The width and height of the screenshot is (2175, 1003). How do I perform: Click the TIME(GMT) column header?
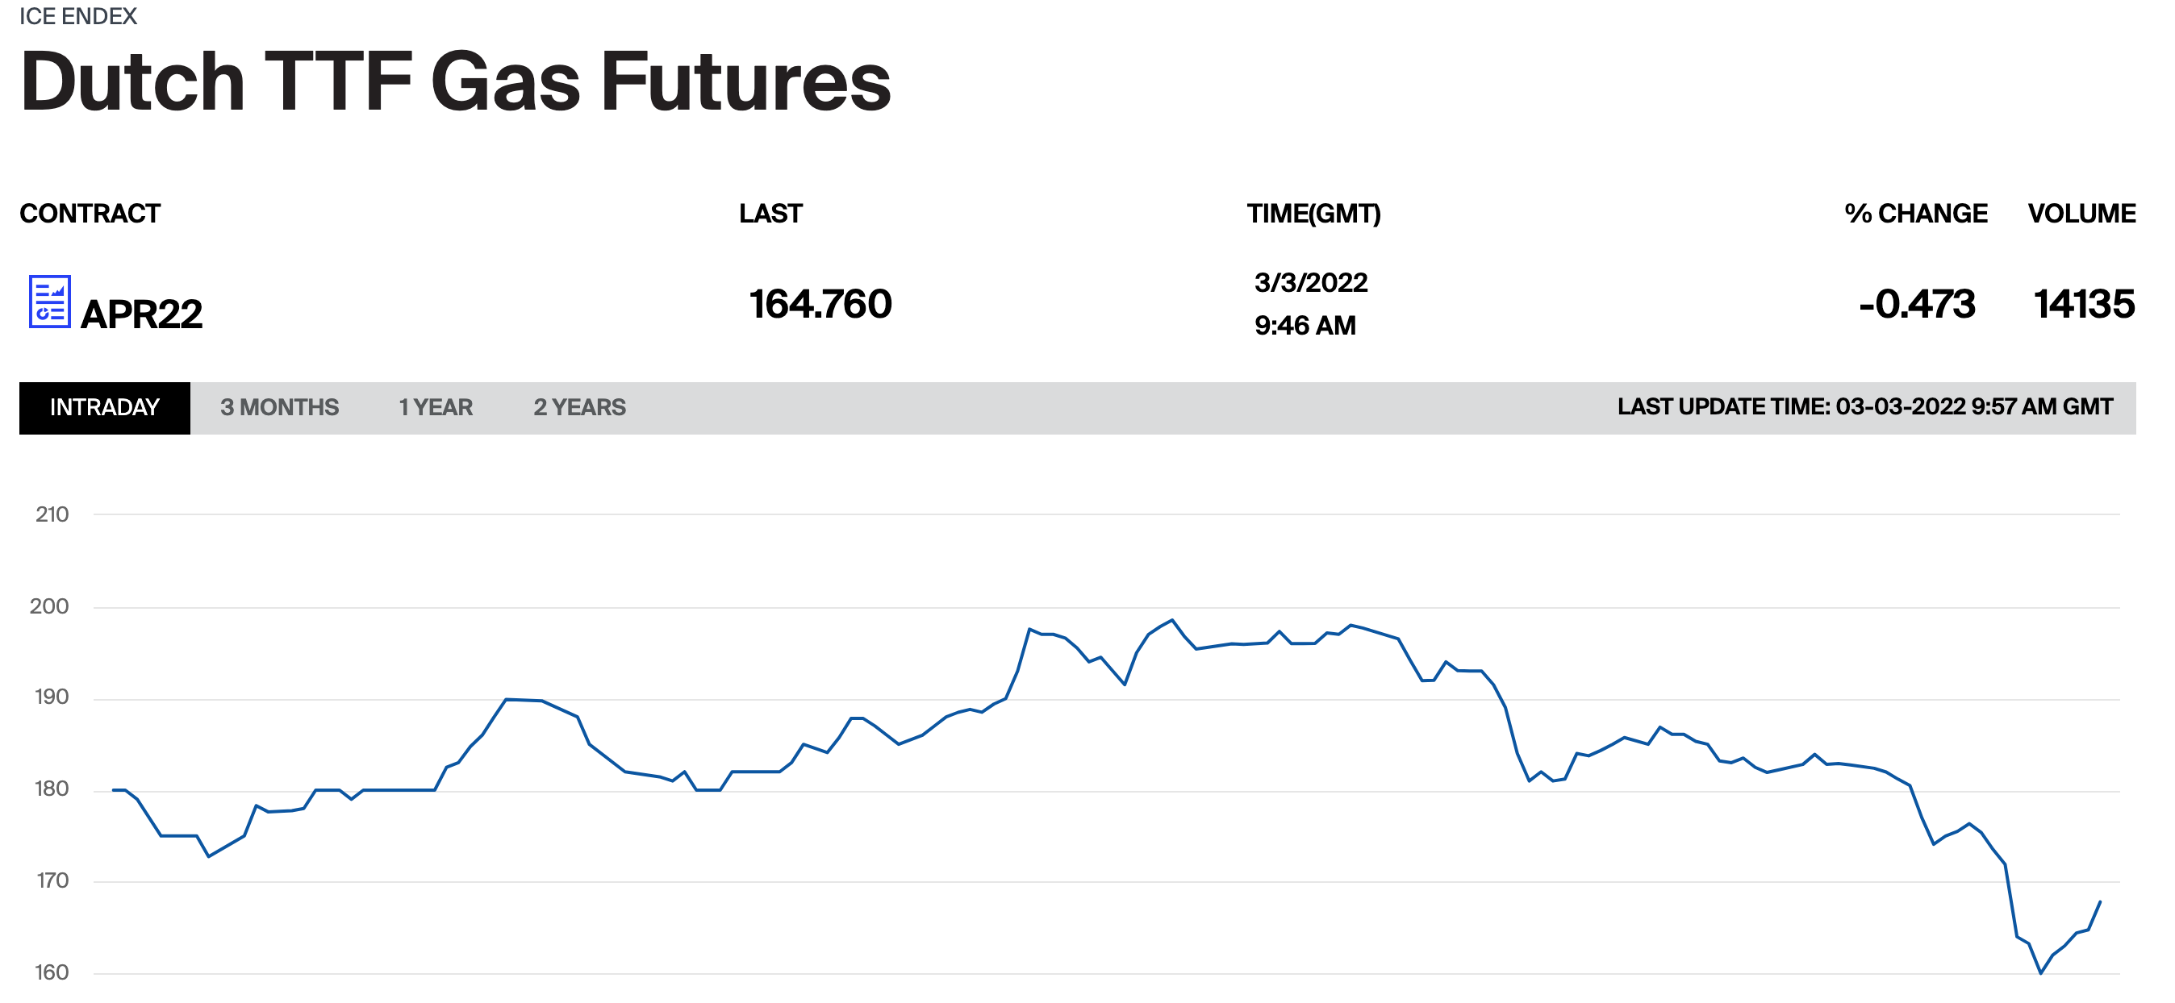pos(1313,214)
